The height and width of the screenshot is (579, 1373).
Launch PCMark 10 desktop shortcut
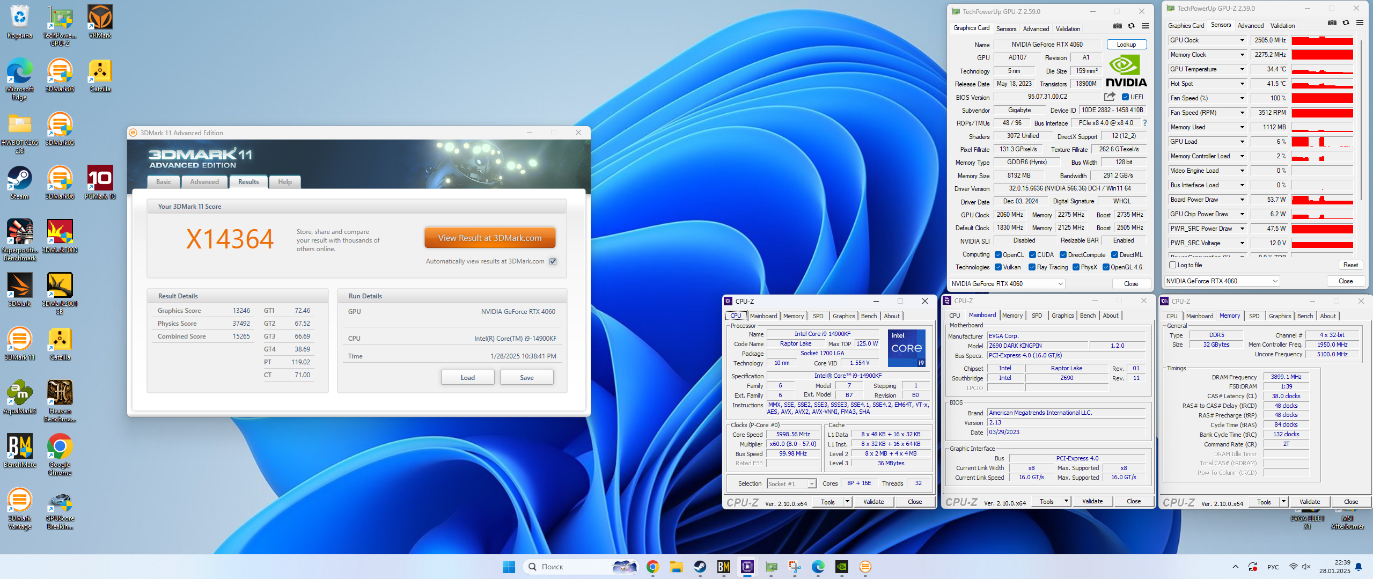(x=100, y=182)
